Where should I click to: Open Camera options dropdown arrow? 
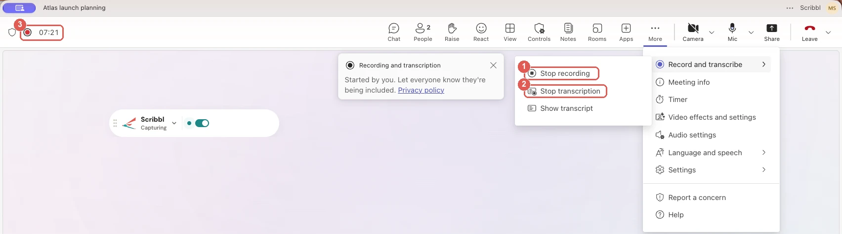click(712, 33)
